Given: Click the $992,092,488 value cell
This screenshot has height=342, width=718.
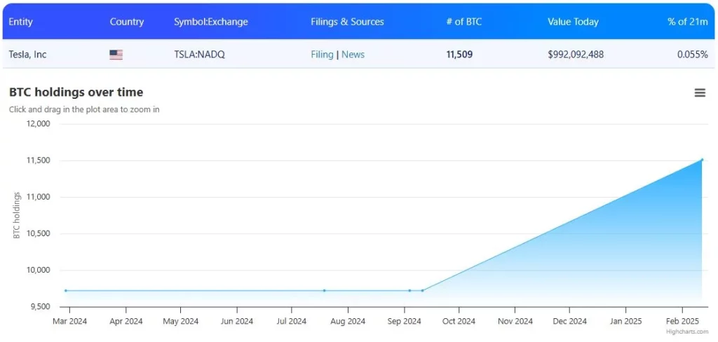Looking at the screenshot, I should click(576, 55).
